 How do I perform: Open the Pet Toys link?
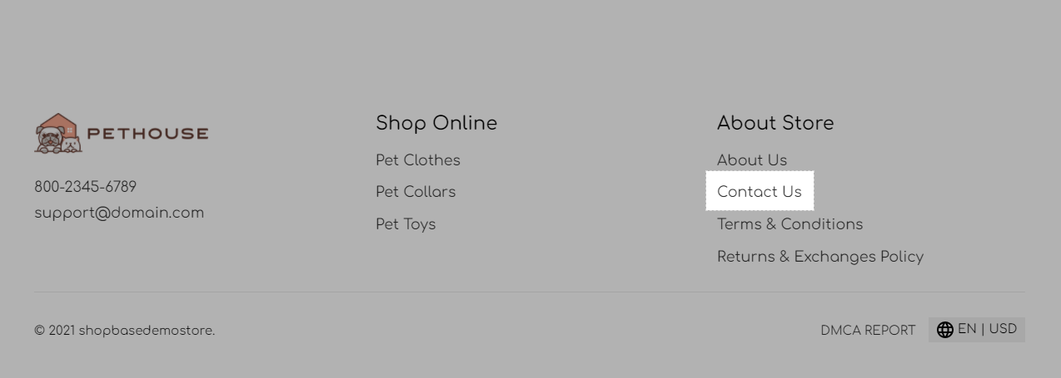406,224
